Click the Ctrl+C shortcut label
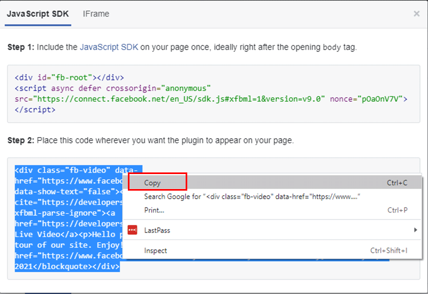The image size is (428, 294). pos(397,183)
